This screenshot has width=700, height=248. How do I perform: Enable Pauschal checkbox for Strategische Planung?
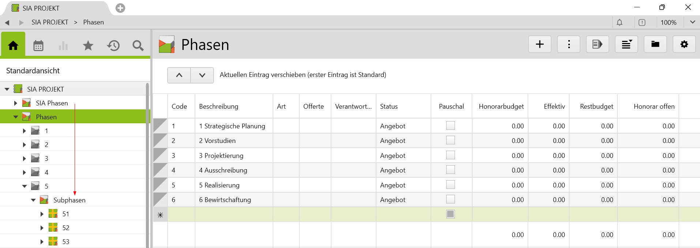click(x=450, y=125)
